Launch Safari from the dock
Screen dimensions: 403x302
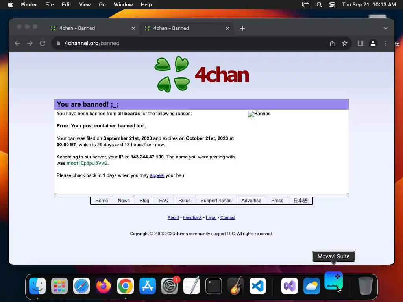click(81, 286)
